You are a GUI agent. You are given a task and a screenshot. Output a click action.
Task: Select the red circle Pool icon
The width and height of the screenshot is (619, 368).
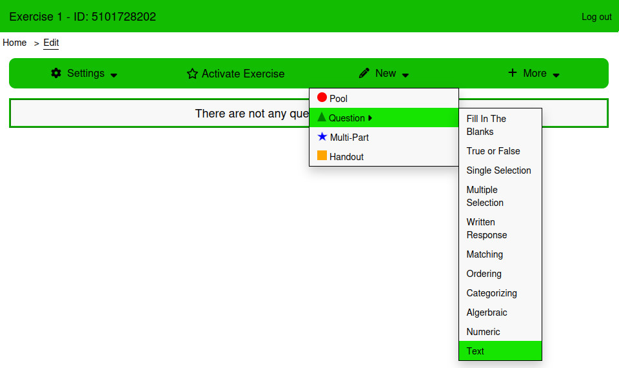(322, 98)
